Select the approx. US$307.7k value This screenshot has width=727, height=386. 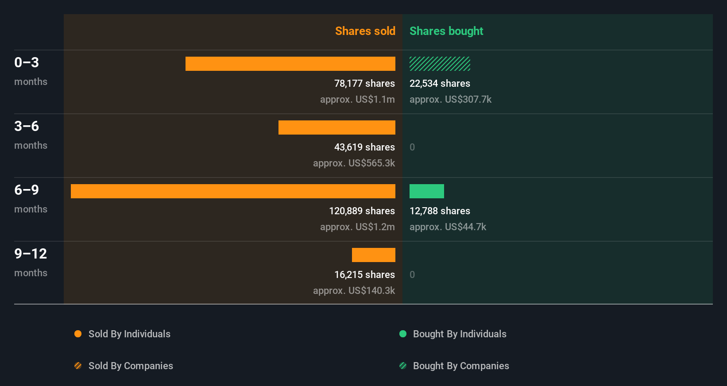tap(450, 99)
